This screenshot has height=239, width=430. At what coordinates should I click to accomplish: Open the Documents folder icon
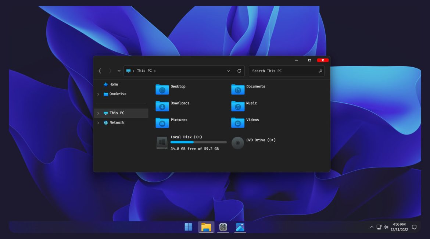point(238,89)
